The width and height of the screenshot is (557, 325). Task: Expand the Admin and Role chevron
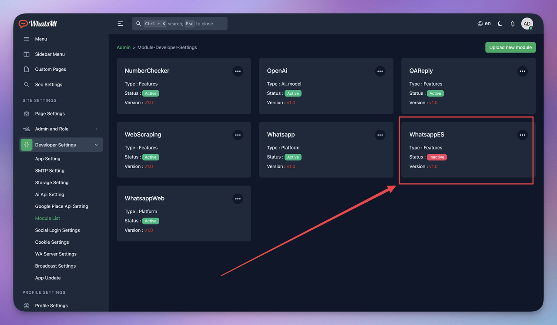pyautogui.click(x=96, y=129)
